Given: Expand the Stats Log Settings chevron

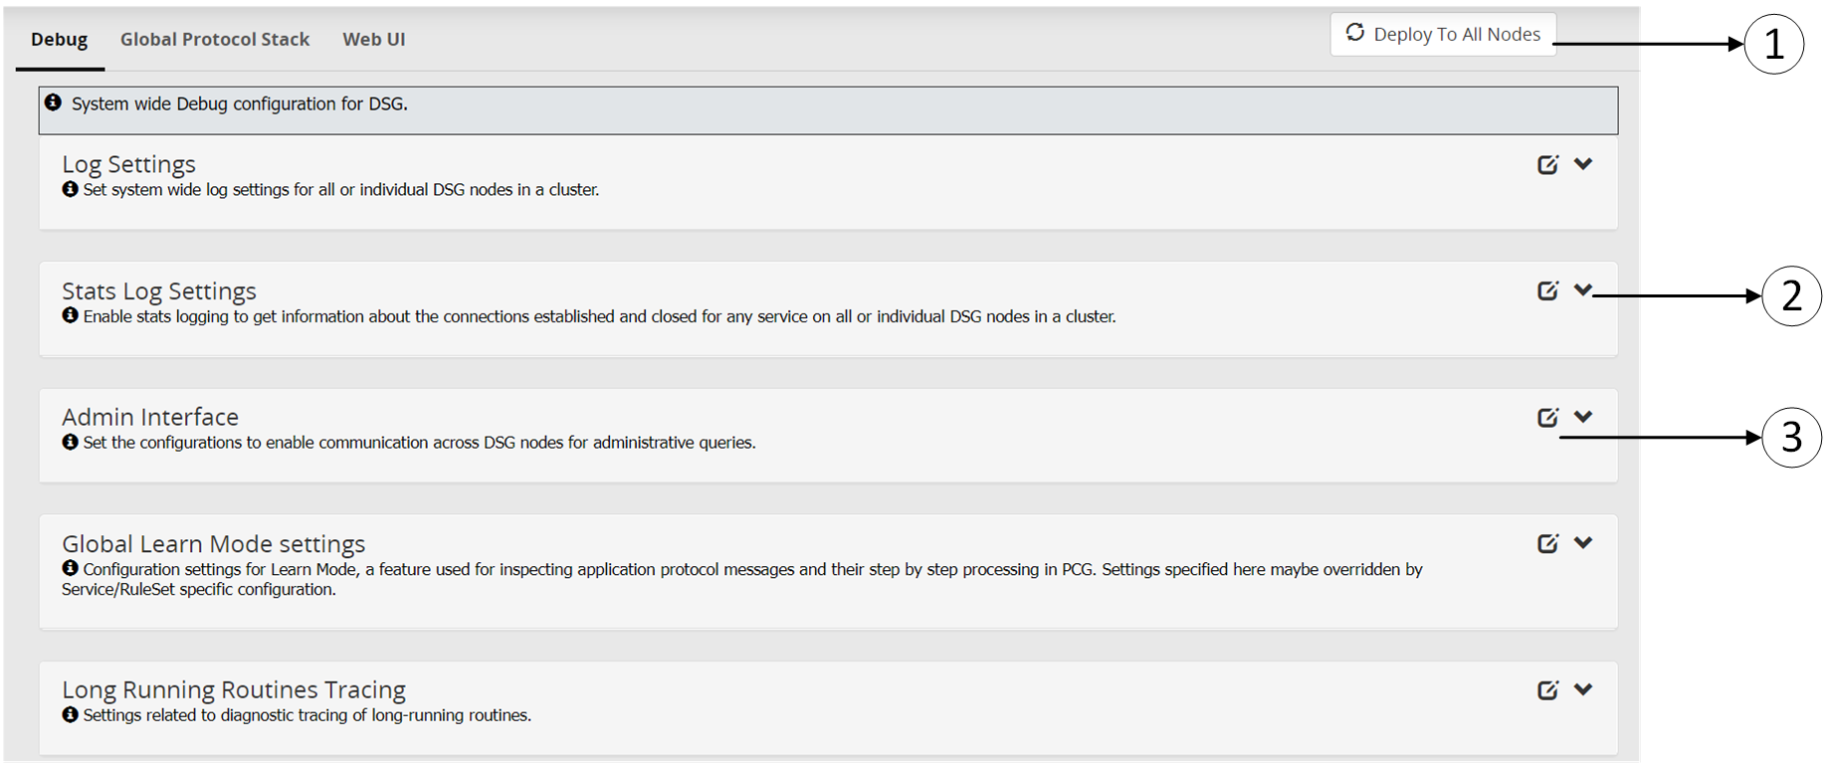Looking at the screenshot, I should pyautogui.click(x=1583, y=290).
